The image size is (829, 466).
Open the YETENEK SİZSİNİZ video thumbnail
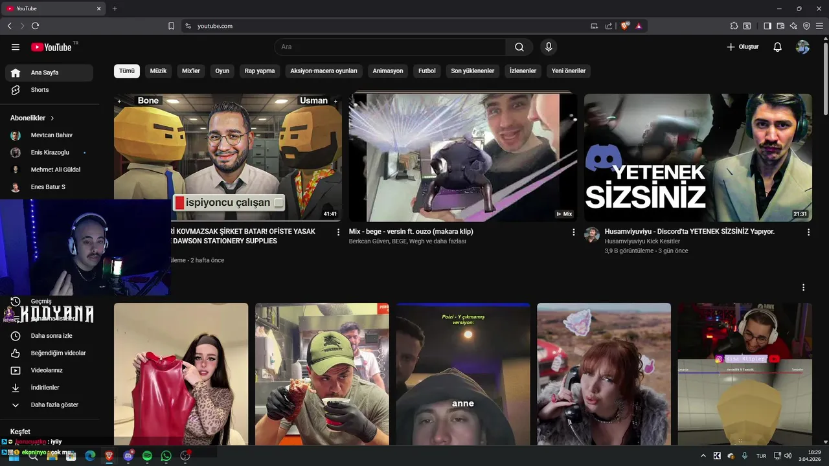[x=698, y=157]
